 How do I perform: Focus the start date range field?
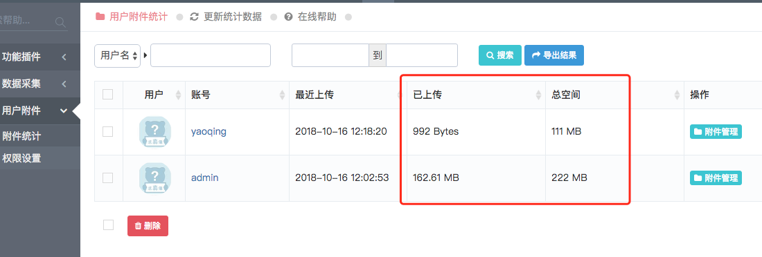(x=330, y=55)
